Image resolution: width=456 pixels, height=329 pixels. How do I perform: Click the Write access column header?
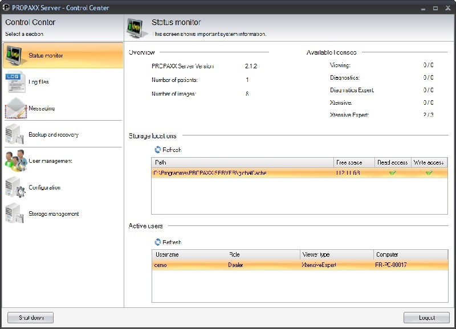pyautogui.click(x=429, y=163)
